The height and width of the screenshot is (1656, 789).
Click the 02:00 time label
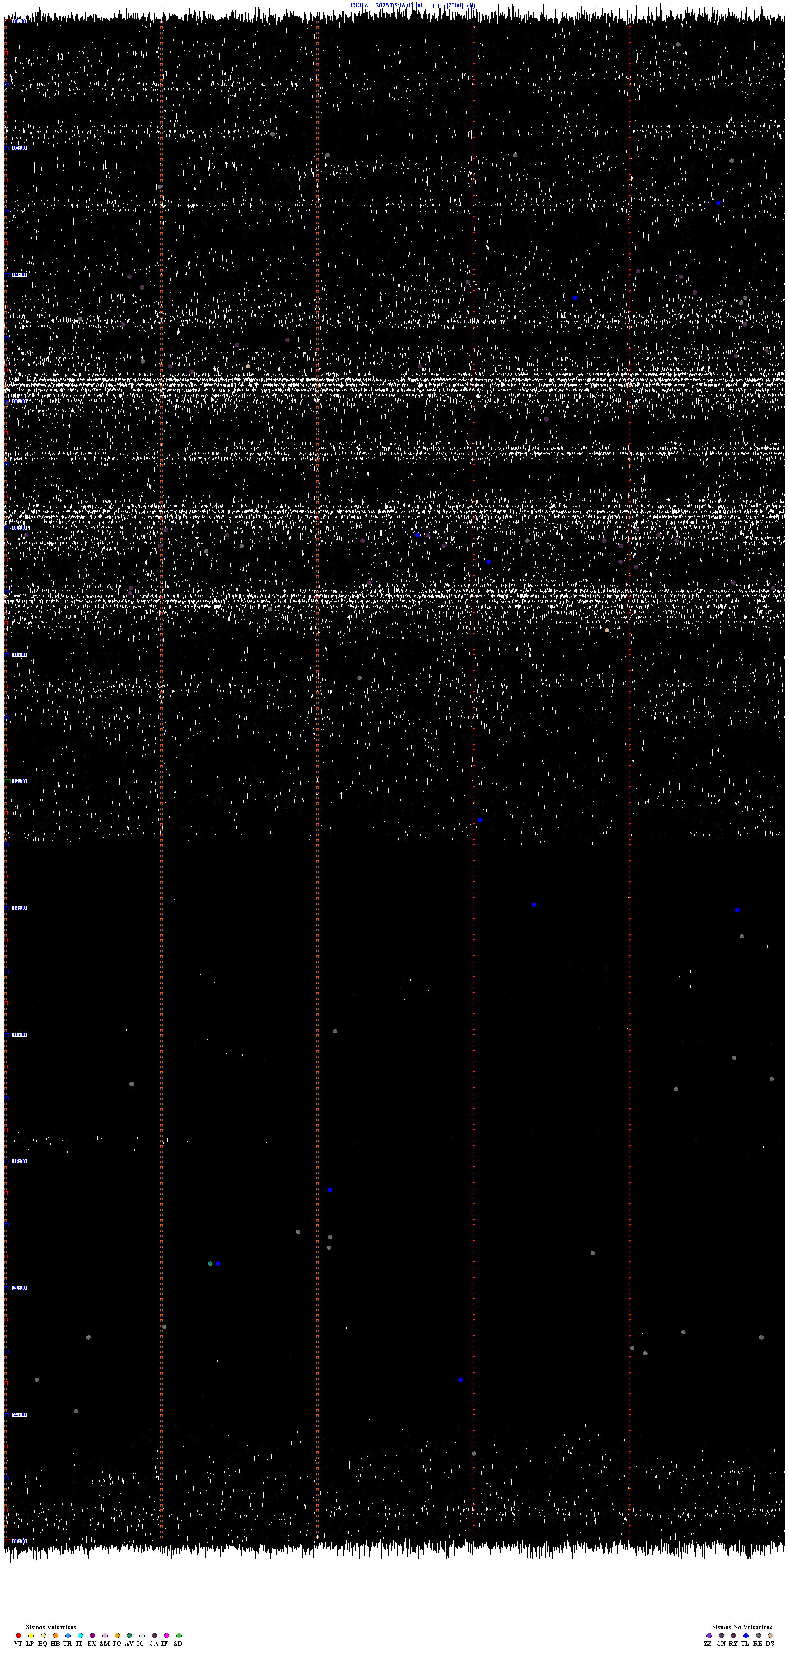19,148
